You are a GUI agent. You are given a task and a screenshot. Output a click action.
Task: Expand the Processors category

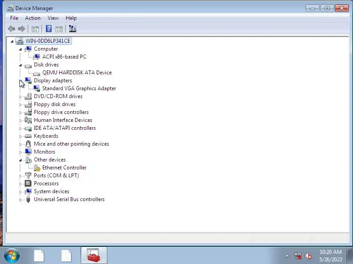(x=20, y=184)
